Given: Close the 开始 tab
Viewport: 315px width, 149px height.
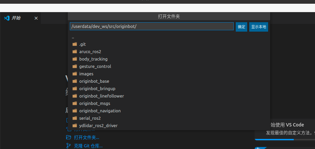Looking at the screenshot, I should coord(36,18).
